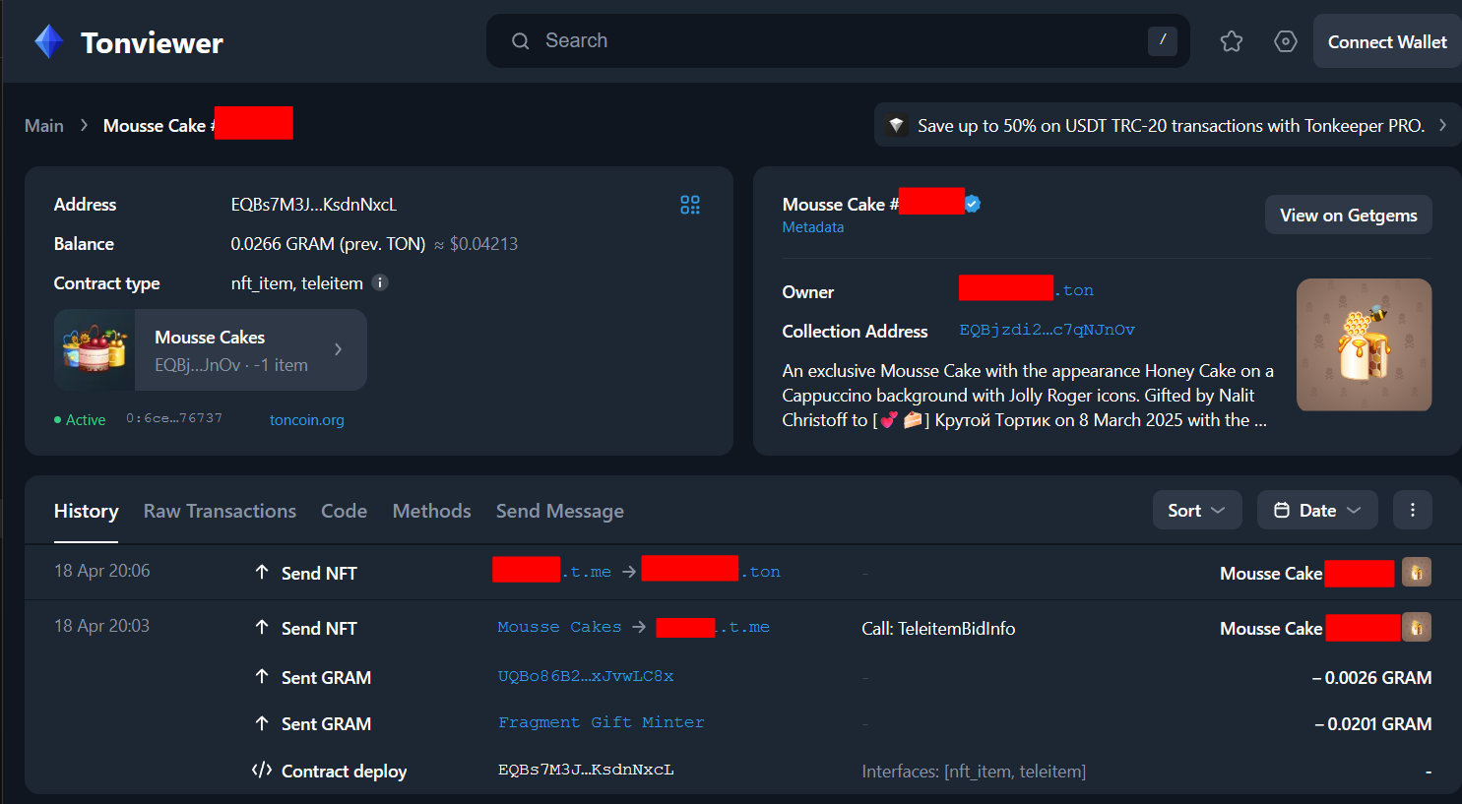The width and height of the screenshot is (1462, 804).
Task: Click the Tonviewer diamond logo
Action: 49,42
